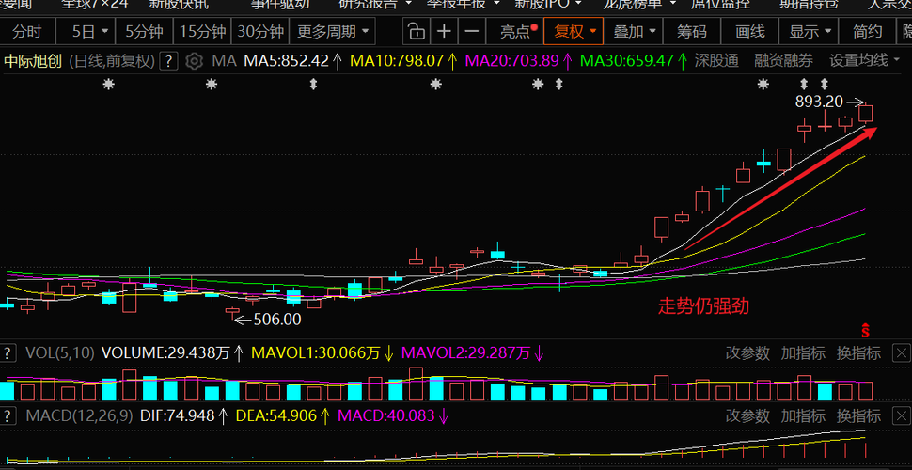
Task: Expand the 设置均线 dropdown
Action: pyautogui.click(x=867, y=60)
